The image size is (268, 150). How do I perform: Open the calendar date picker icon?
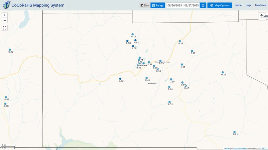203,5
